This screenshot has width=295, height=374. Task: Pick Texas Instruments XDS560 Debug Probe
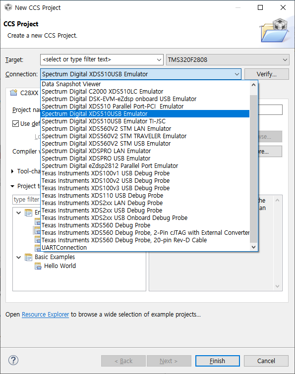click(145, 225)
